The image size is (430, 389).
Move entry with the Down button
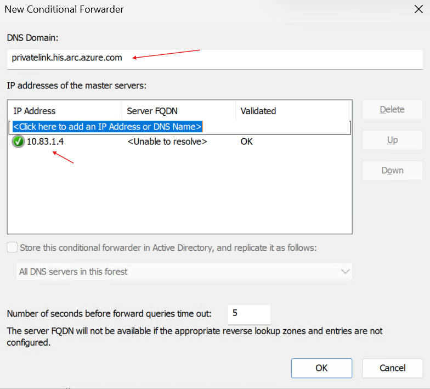[392, 170]
